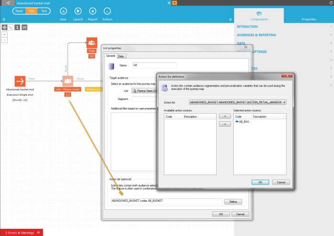Select the List - Parana Users node

[67, 81]
